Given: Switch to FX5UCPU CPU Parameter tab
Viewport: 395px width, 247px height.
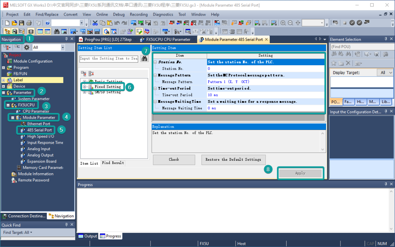Looking at the screenshot, I should pyautogui.click(x=168, y=40).
